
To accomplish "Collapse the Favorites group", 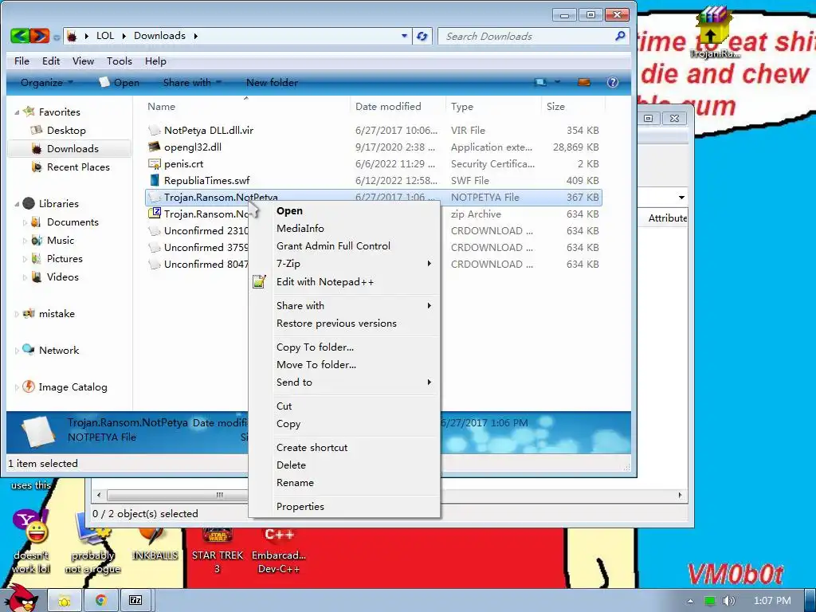I will point(17,112).
